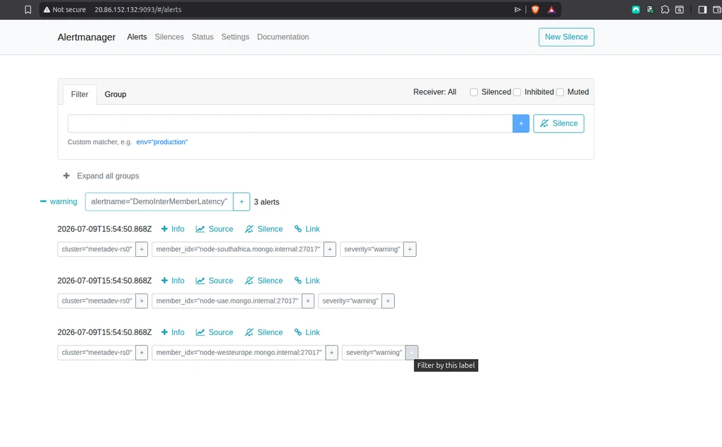Filter by cluster plus in westeurope alert
This screenshot has height=447, width=722.
(141, 352)
